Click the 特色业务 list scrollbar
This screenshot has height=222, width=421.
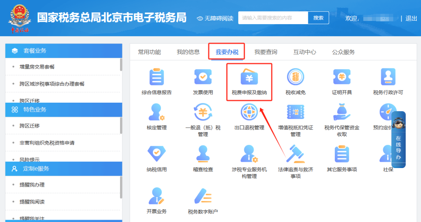point(121,125)
